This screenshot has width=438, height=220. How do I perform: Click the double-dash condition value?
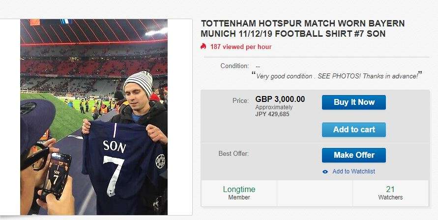(258, 66)
